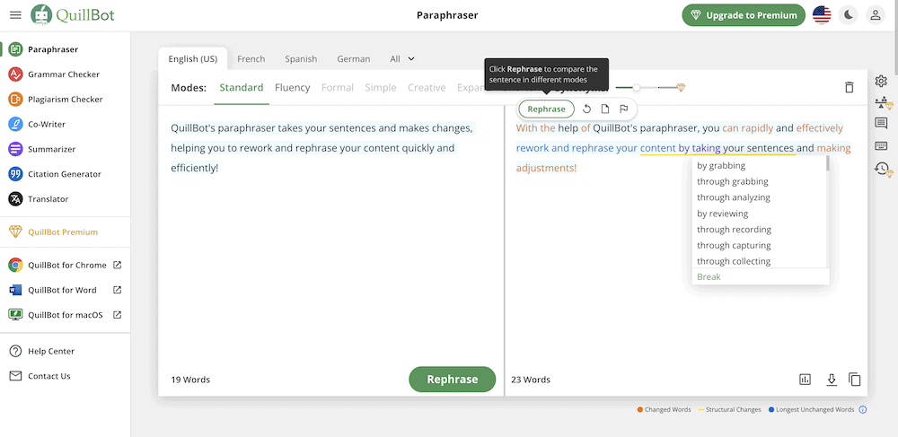The height and width of the screenshot is (437, 898).
Task: Toggle dark mode moon icon
Action: [x=849, y=15]
